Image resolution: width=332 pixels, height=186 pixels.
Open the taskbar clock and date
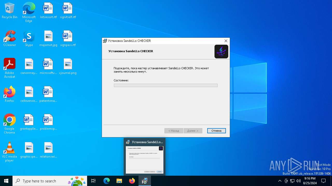tap(310, 181)
